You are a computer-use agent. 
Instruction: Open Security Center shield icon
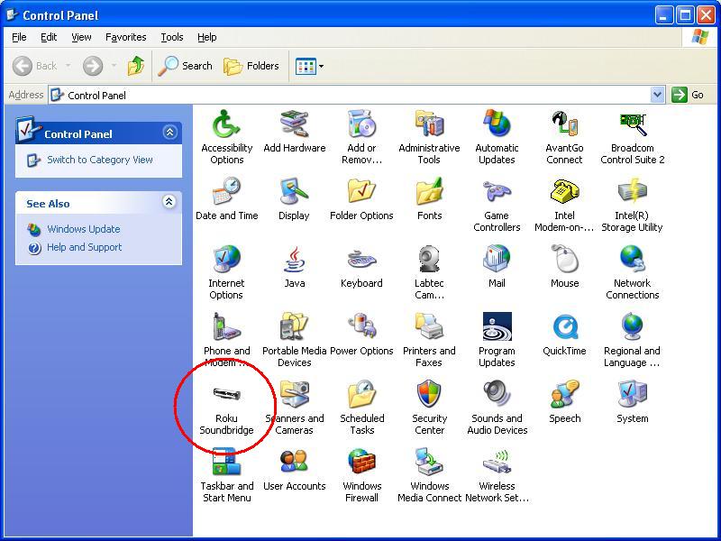click(429, 394)
